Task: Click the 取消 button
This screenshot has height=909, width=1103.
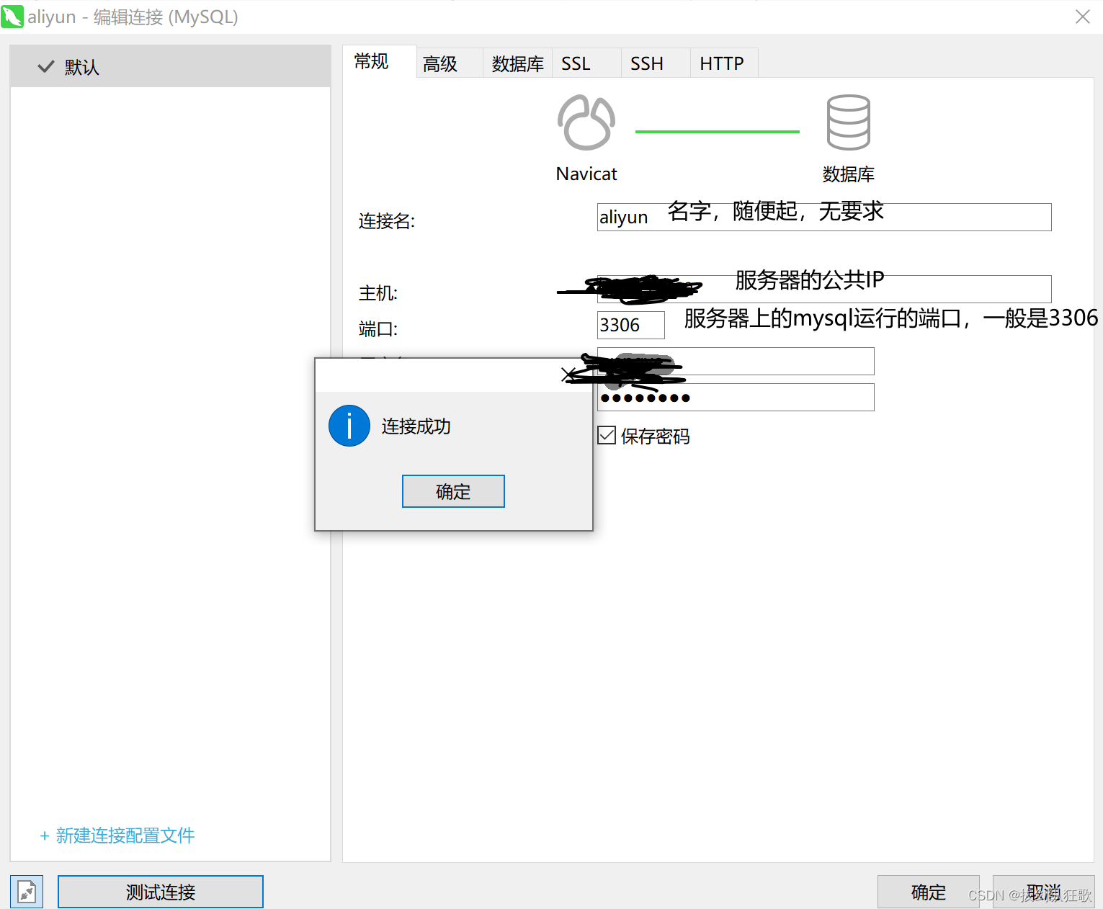Action: click(x=1043, y=892)
